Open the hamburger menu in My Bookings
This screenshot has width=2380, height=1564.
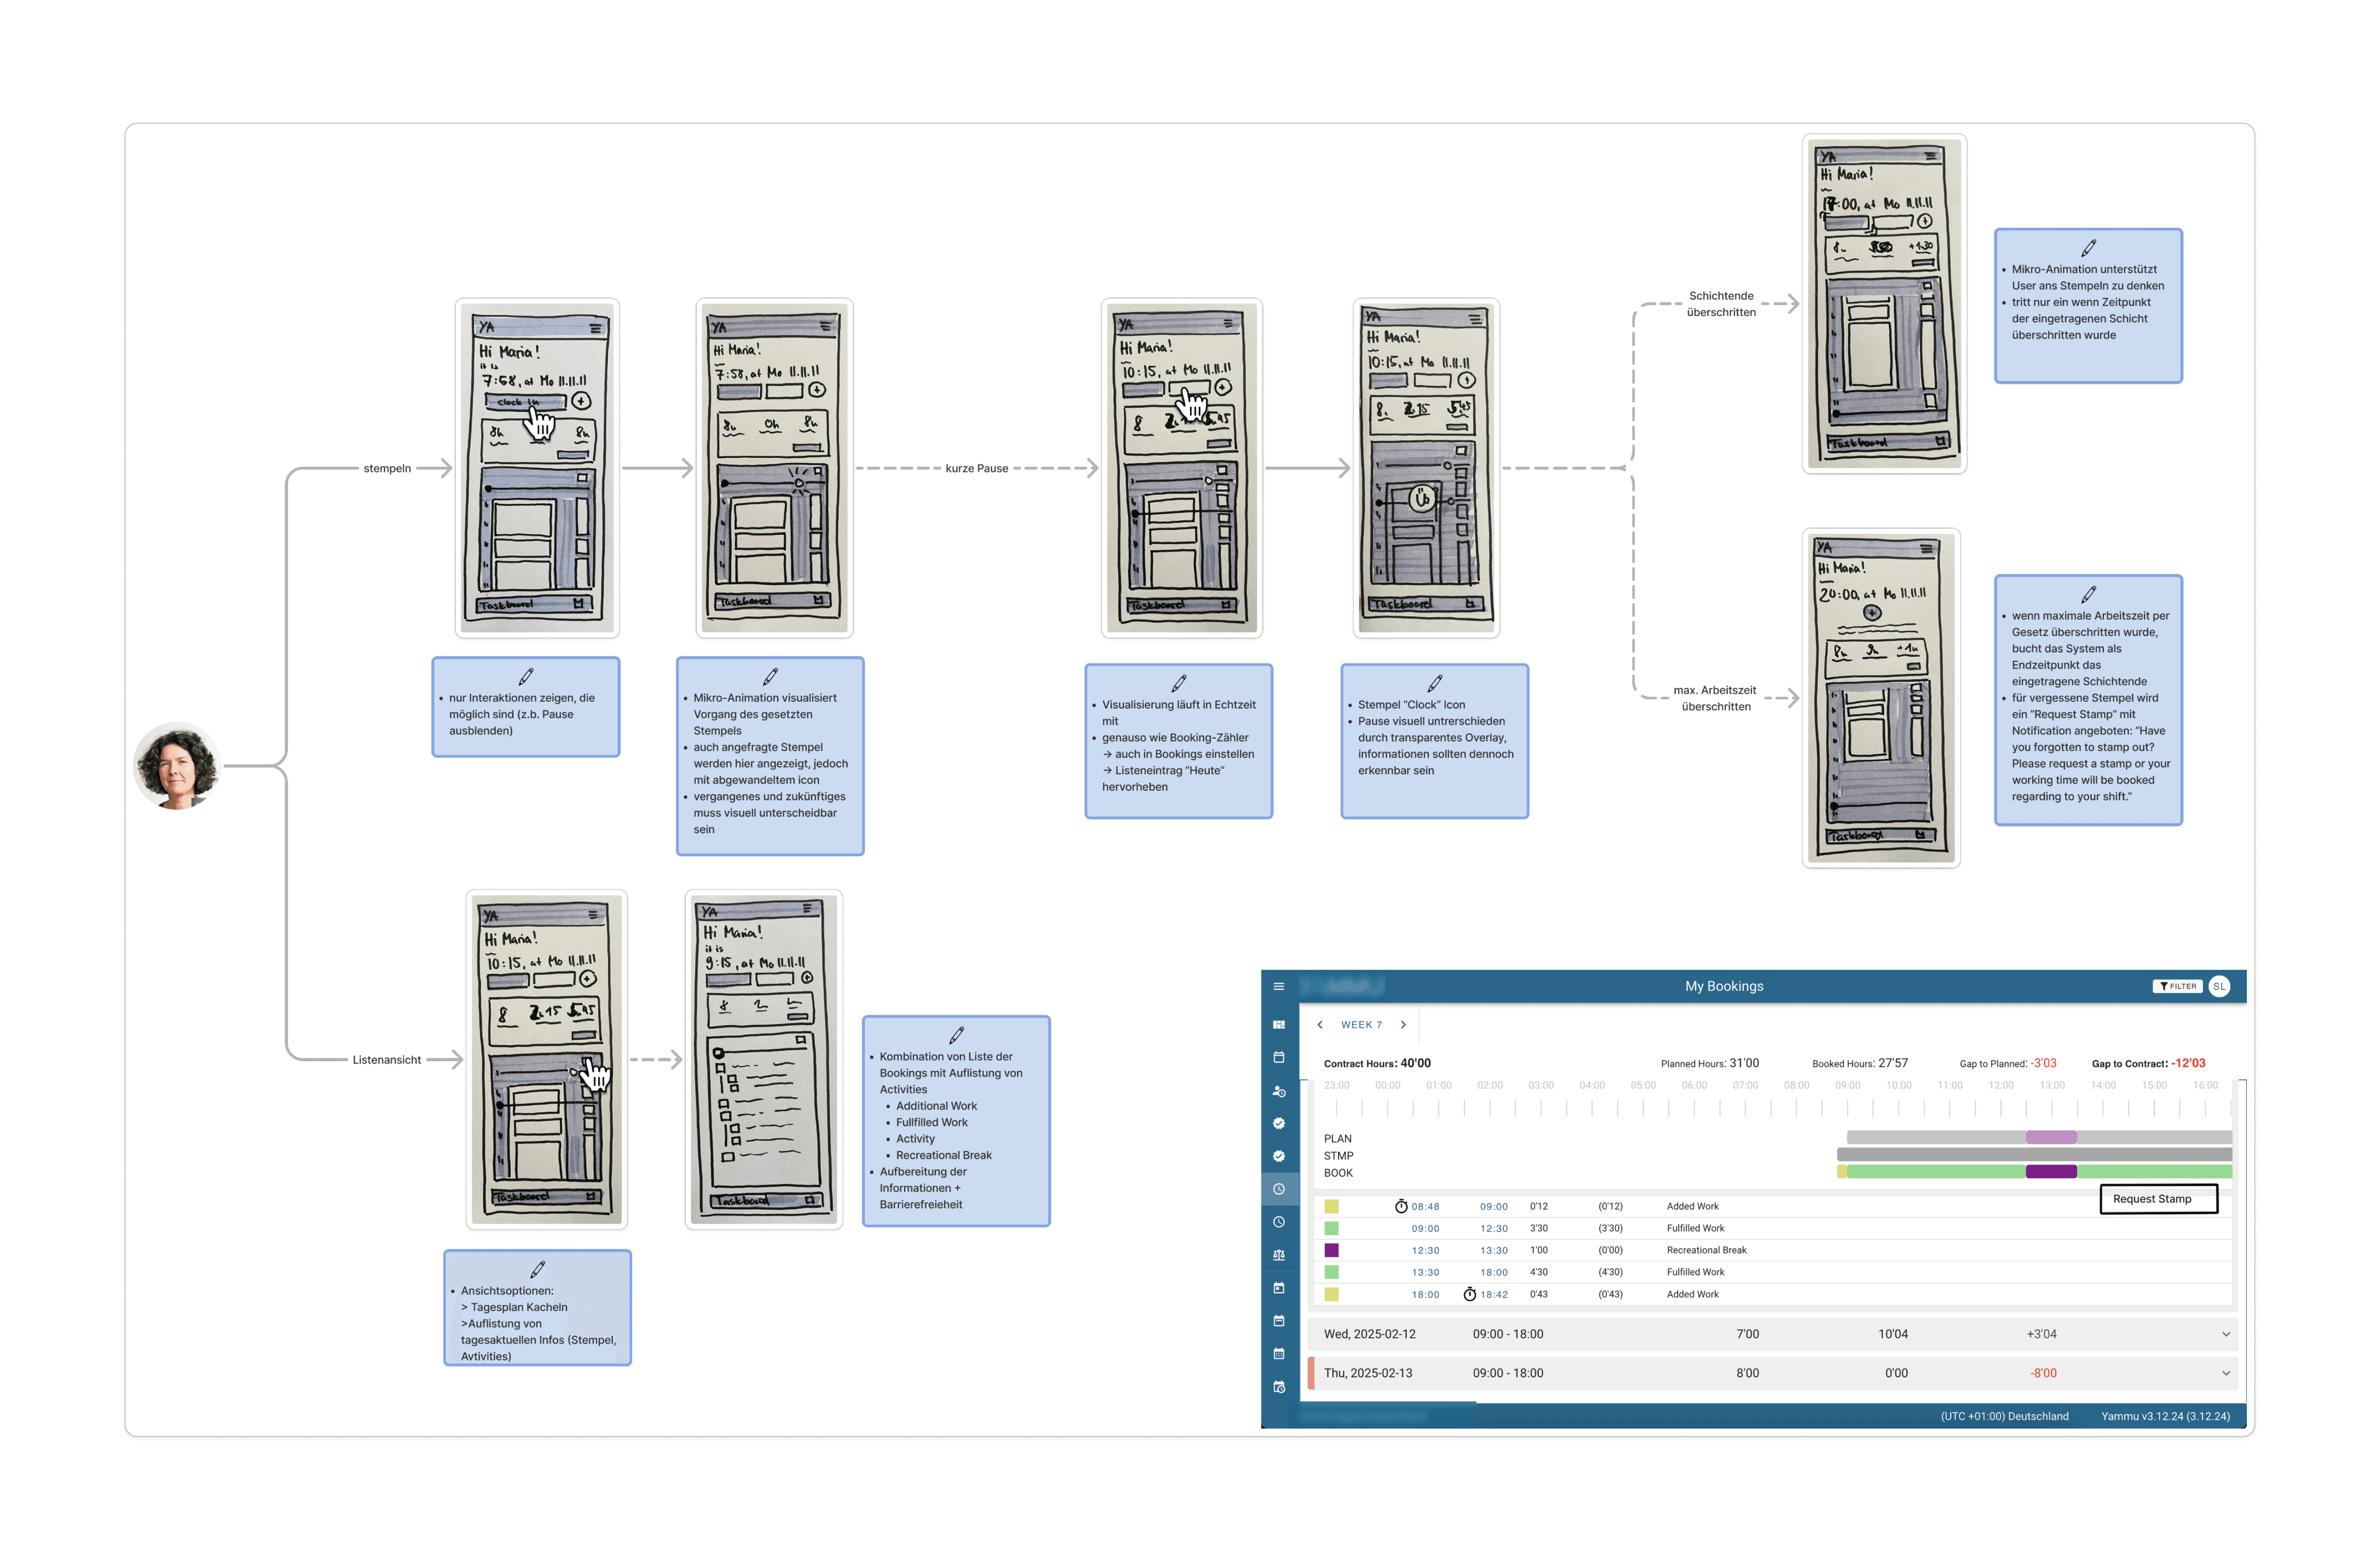pyautogui.click(x=1278, y=986)
